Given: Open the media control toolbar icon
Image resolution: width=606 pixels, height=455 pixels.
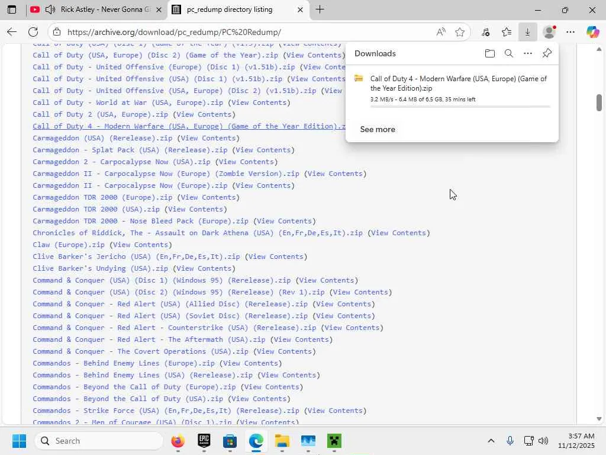Looking at the screenshot, I should point(486,32).
